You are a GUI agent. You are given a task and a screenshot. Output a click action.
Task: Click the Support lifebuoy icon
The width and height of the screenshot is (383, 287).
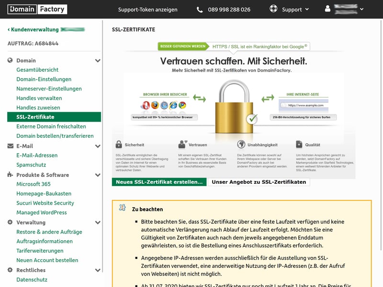[273, 9]
